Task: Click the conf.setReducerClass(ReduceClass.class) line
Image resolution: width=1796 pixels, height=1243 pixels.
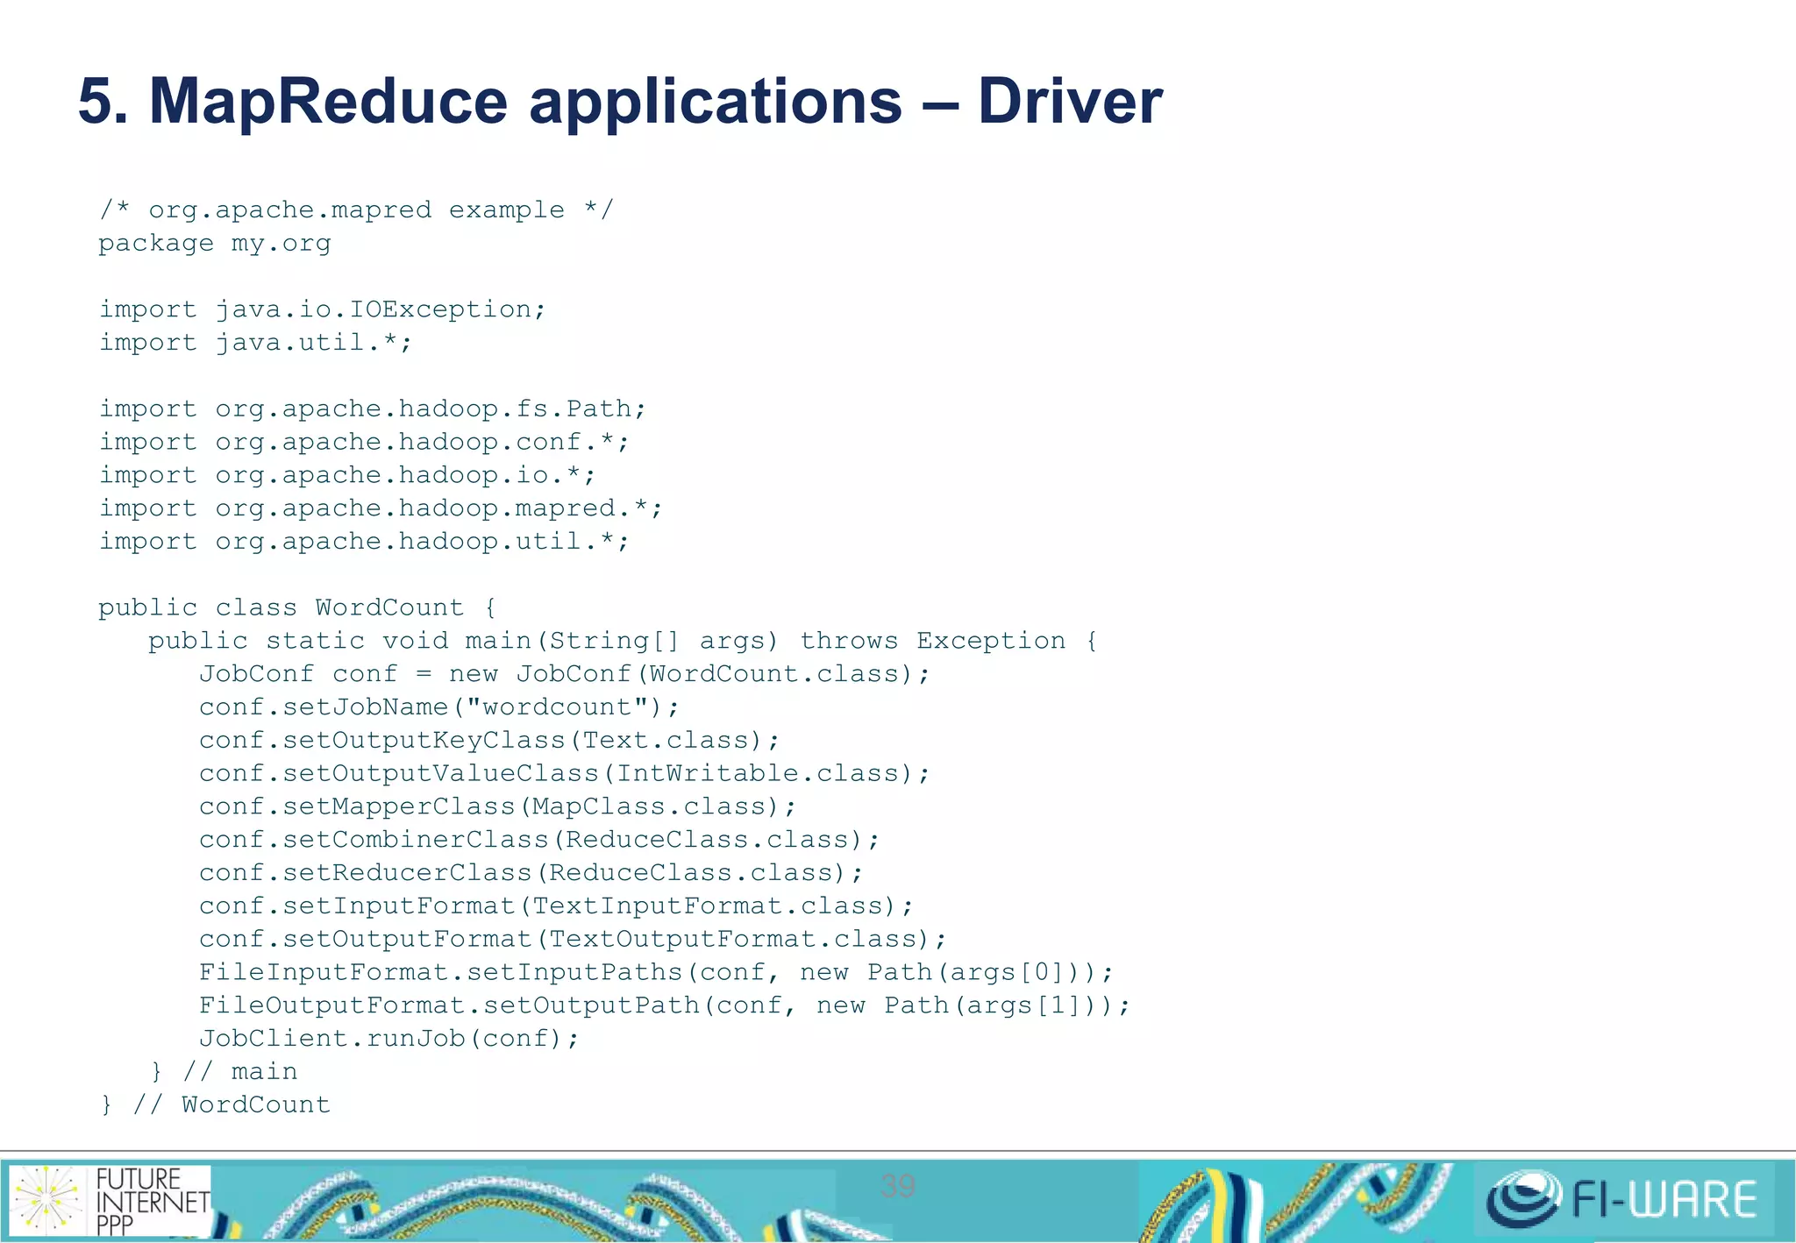Action: [x=531, y=874]
